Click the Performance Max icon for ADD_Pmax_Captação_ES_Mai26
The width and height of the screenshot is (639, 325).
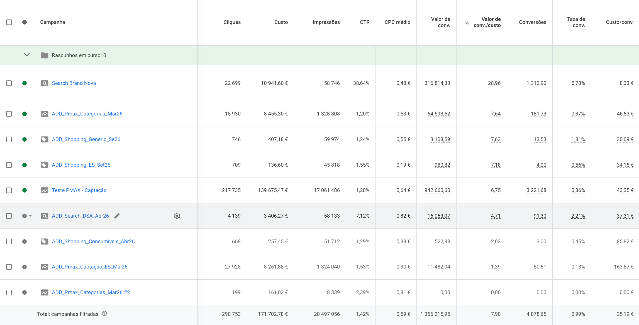[45, 267]
